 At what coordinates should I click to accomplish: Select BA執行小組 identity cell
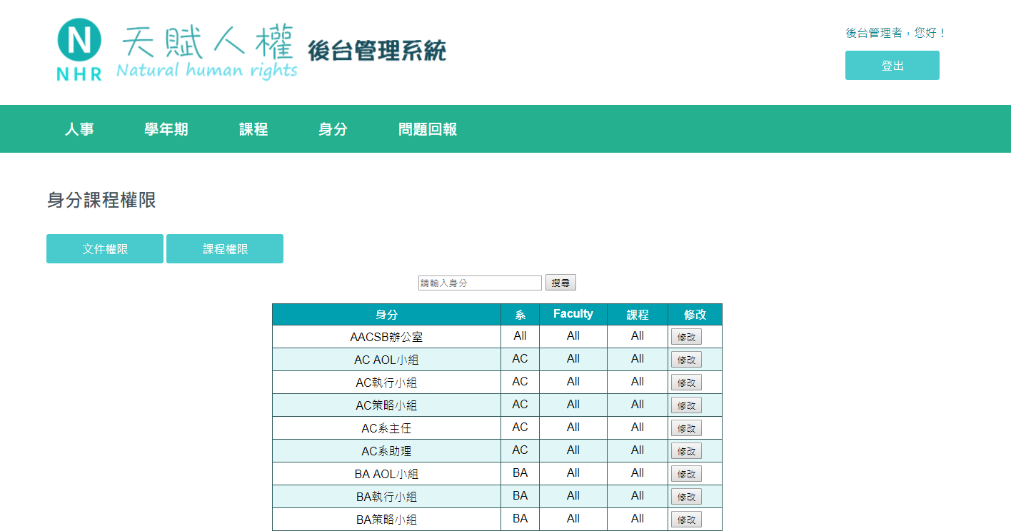tap(386, 497)
